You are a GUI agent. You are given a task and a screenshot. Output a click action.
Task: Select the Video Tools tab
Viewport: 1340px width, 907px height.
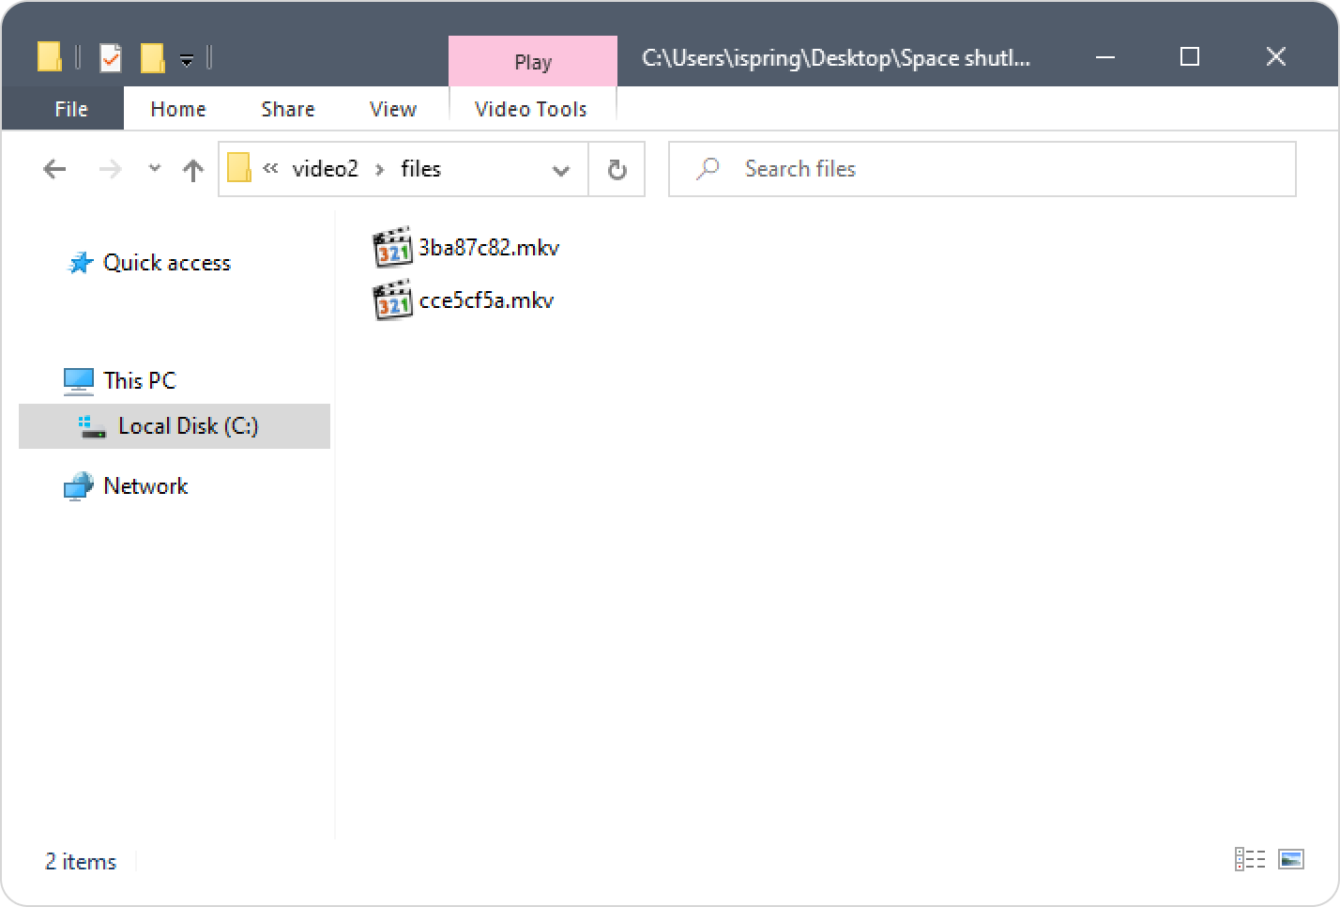click(x=531, y=109)
